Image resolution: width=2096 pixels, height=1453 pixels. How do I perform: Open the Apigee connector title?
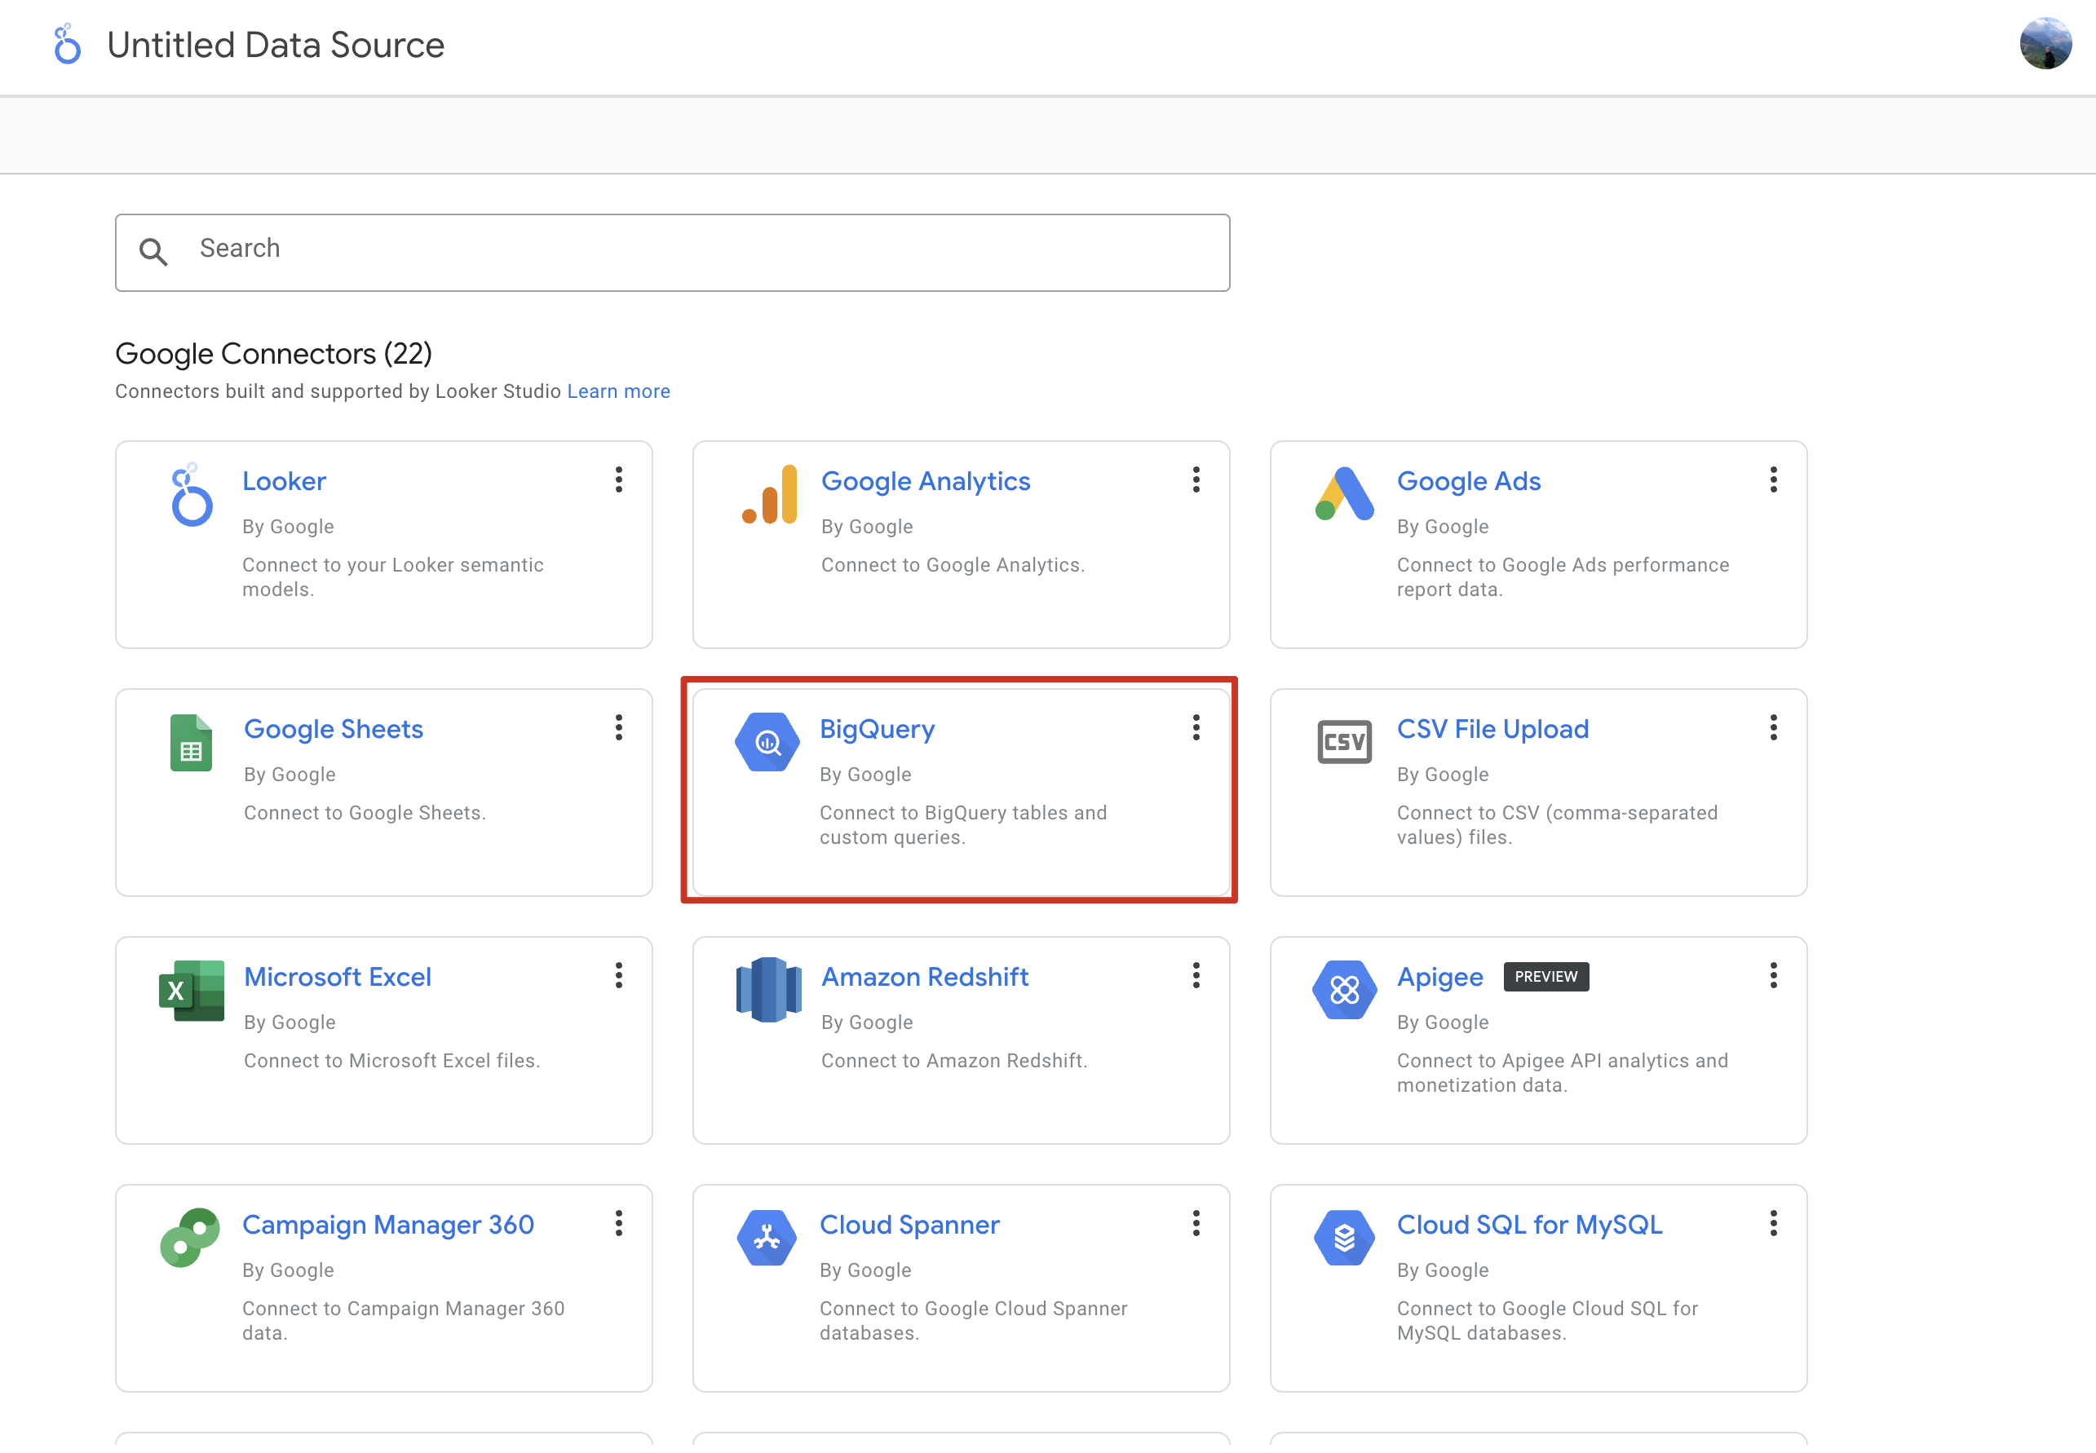[1439, 978]
